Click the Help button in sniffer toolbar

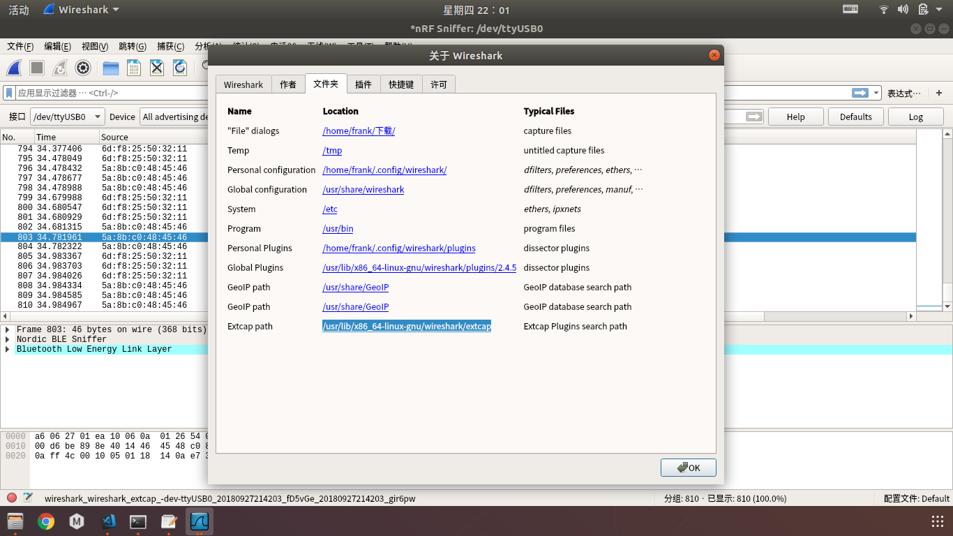[x=796, y=117]
